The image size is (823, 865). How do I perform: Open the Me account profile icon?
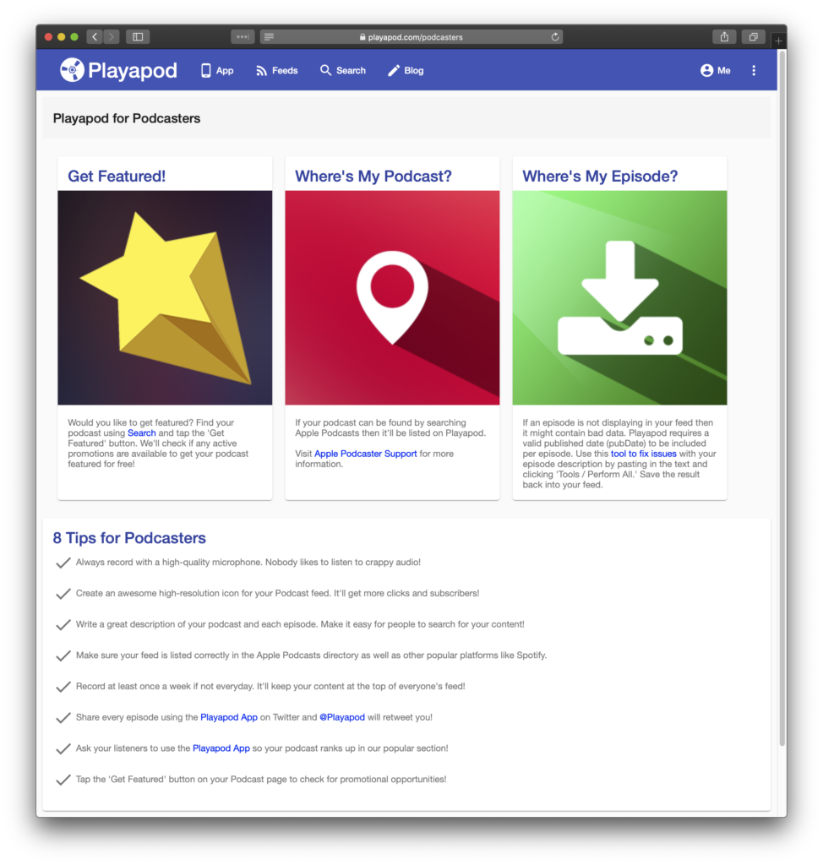pos(706,71)
